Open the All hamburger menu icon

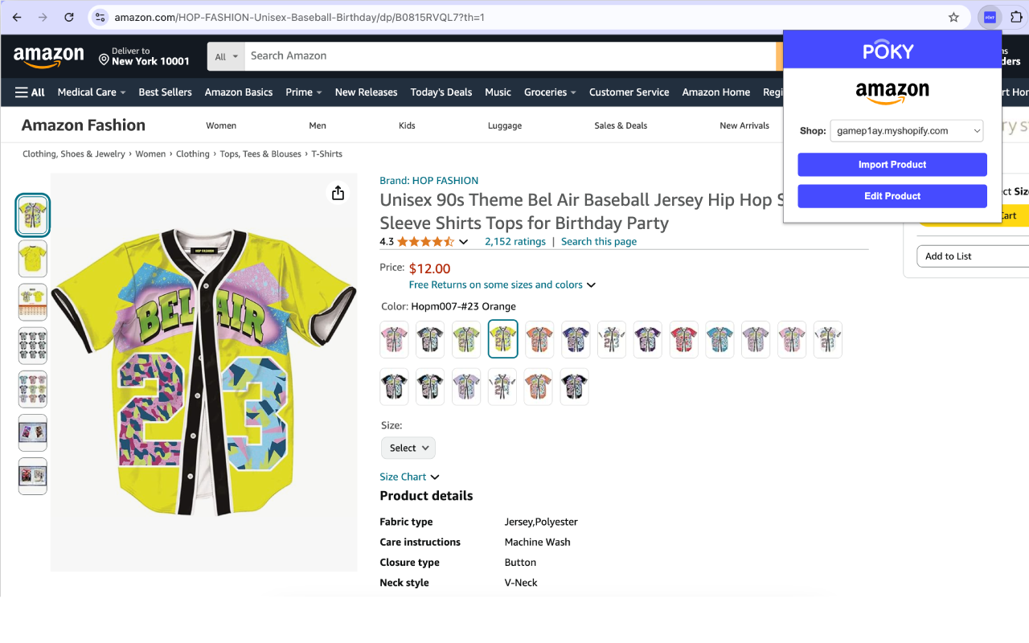click(30, 92)
